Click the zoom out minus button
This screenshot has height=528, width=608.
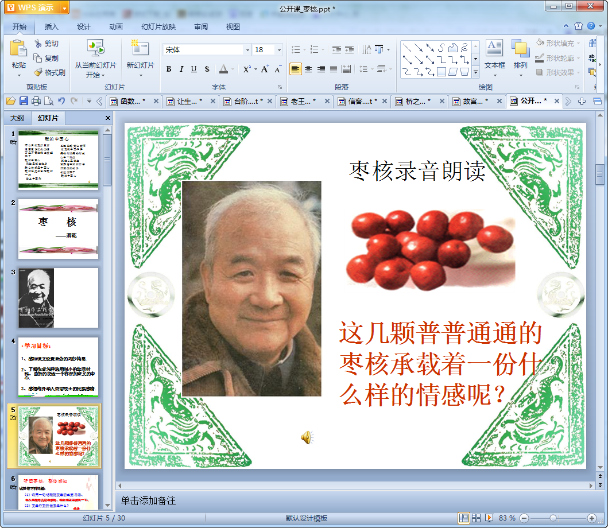[524, 518]
